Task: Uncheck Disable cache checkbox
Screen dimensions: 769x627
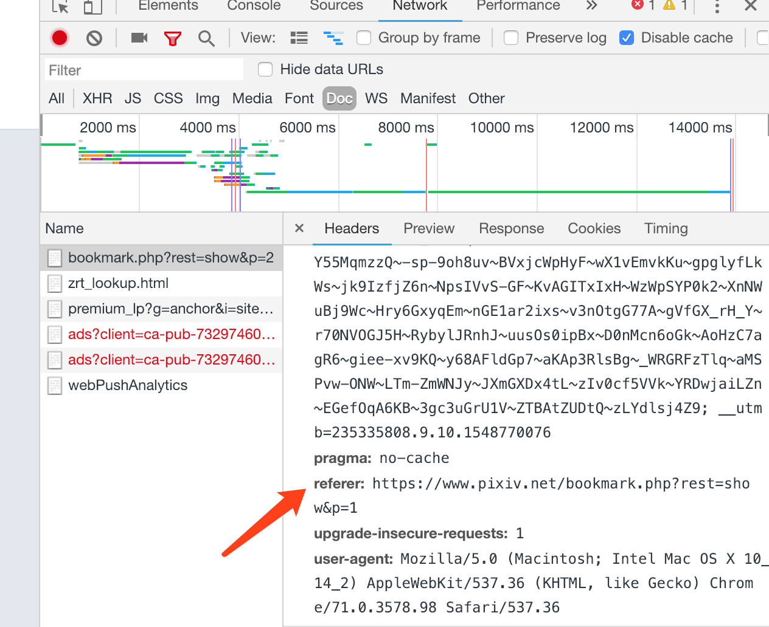Action: (x=627, y=38)
